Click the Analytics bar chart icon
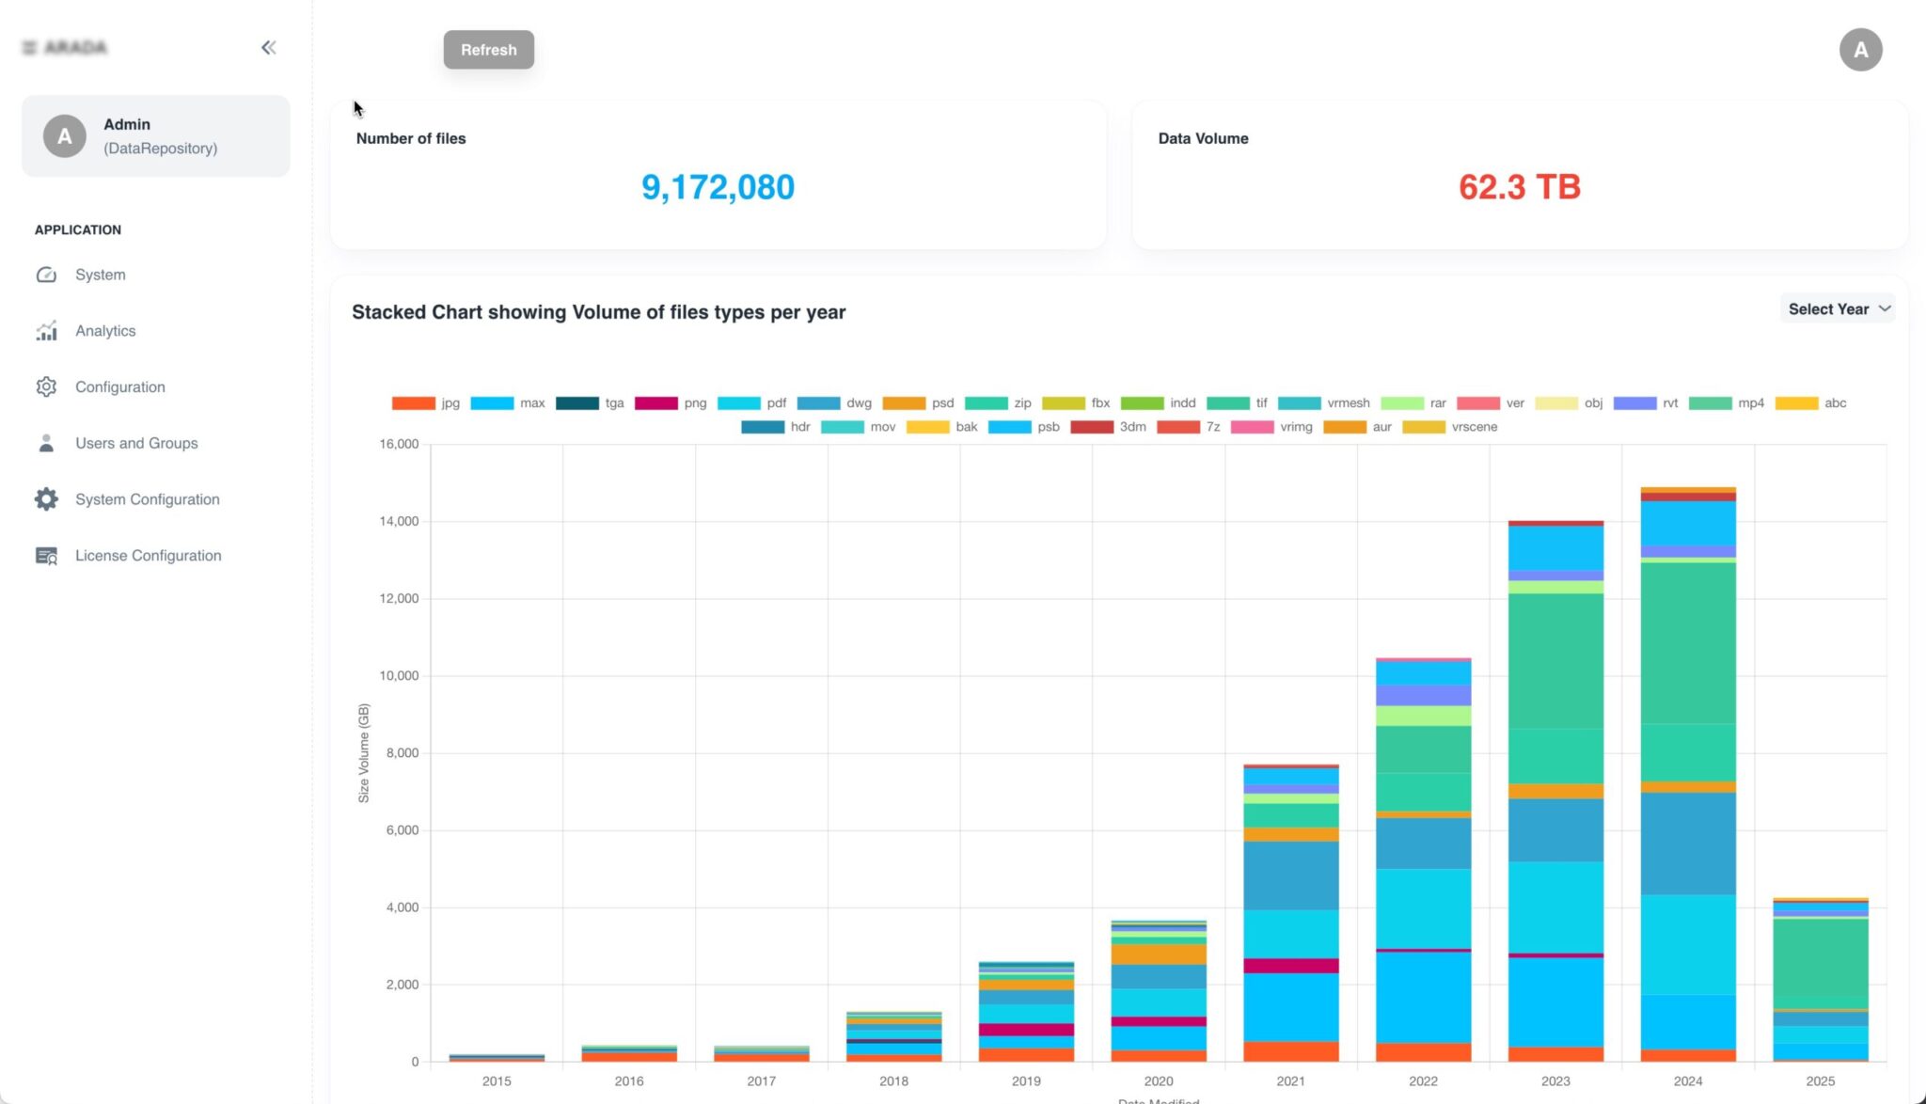This screenshot has height=1104, width=1926. pyautogui.click(x=46, y=331)
